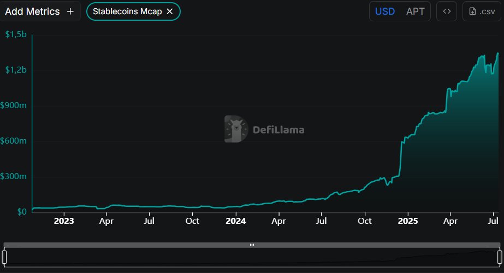
Task: Click the Oct label before 2025
Action: [365, 221]
